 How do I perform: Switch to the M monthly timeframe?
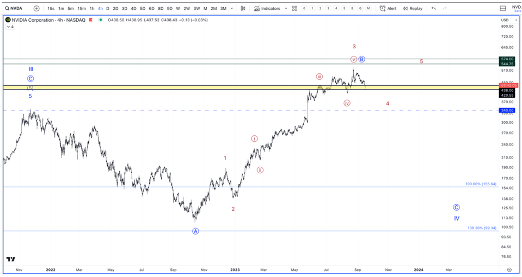(x=205, y=8)
